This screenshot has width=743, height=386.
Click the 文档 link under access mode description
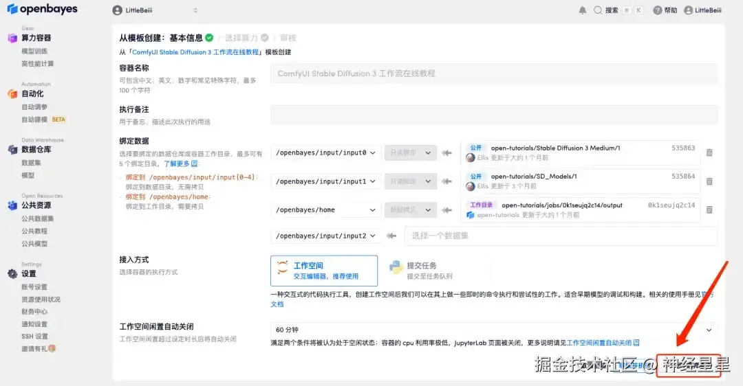[x=277, y=304]
